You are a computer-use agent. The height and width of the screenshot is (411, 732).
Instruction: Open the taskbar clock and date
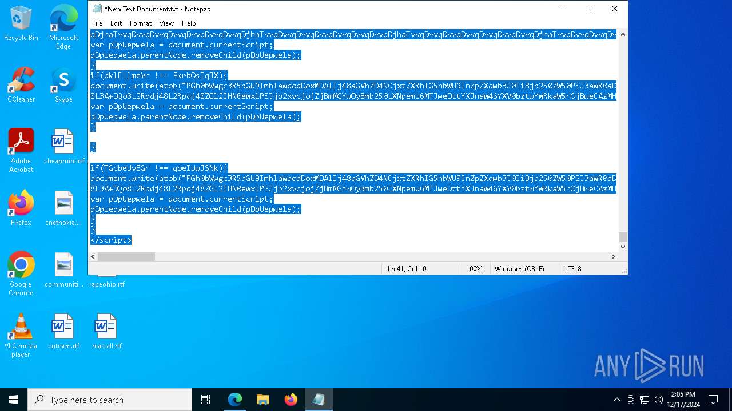coord(683,400)
